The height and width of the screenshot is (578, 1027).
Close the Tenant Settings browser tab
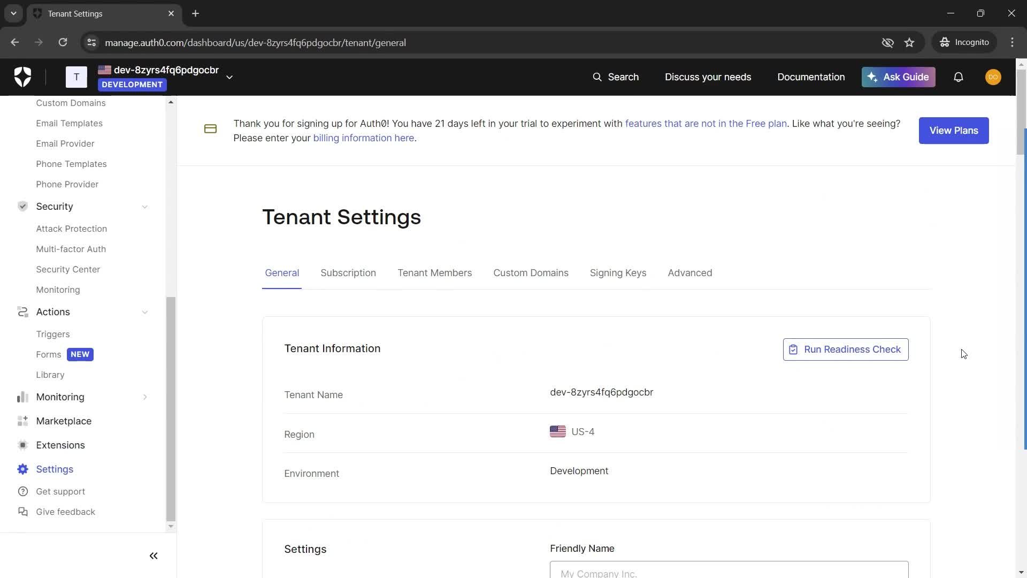click(x=171, y=13)
